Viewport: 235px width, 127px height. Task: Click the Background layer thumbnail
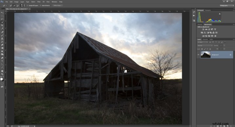pyautogui.click(x=206, y=55)
